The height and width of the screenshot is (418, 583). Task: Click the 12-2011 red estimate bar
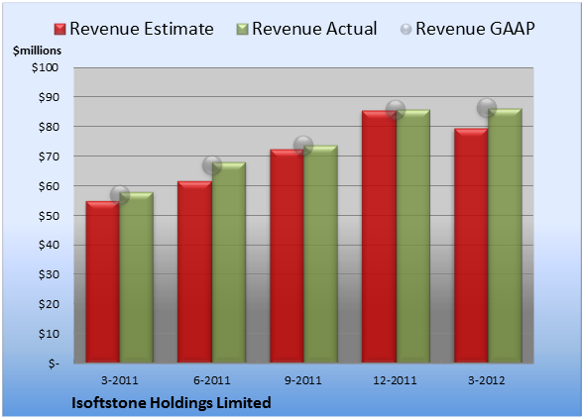[x=379, y=237]
